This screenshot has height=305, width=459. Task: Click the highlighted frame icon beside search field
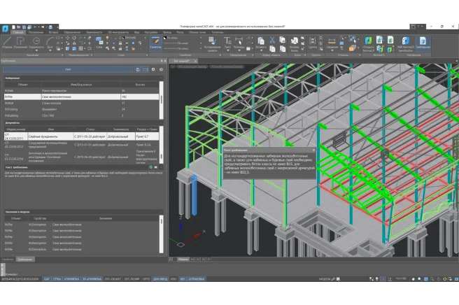click(146, 70)
